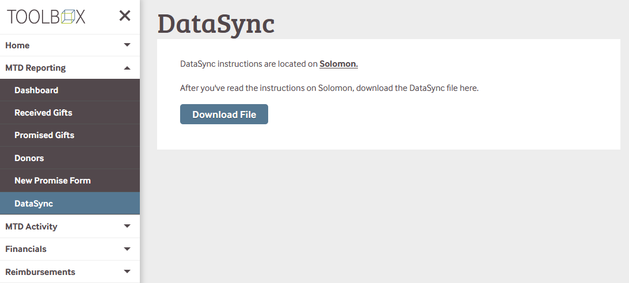Viewport: 629px width, 283px height.
Task: Click the TOOLBOX logo
Action: coord(46,17)
